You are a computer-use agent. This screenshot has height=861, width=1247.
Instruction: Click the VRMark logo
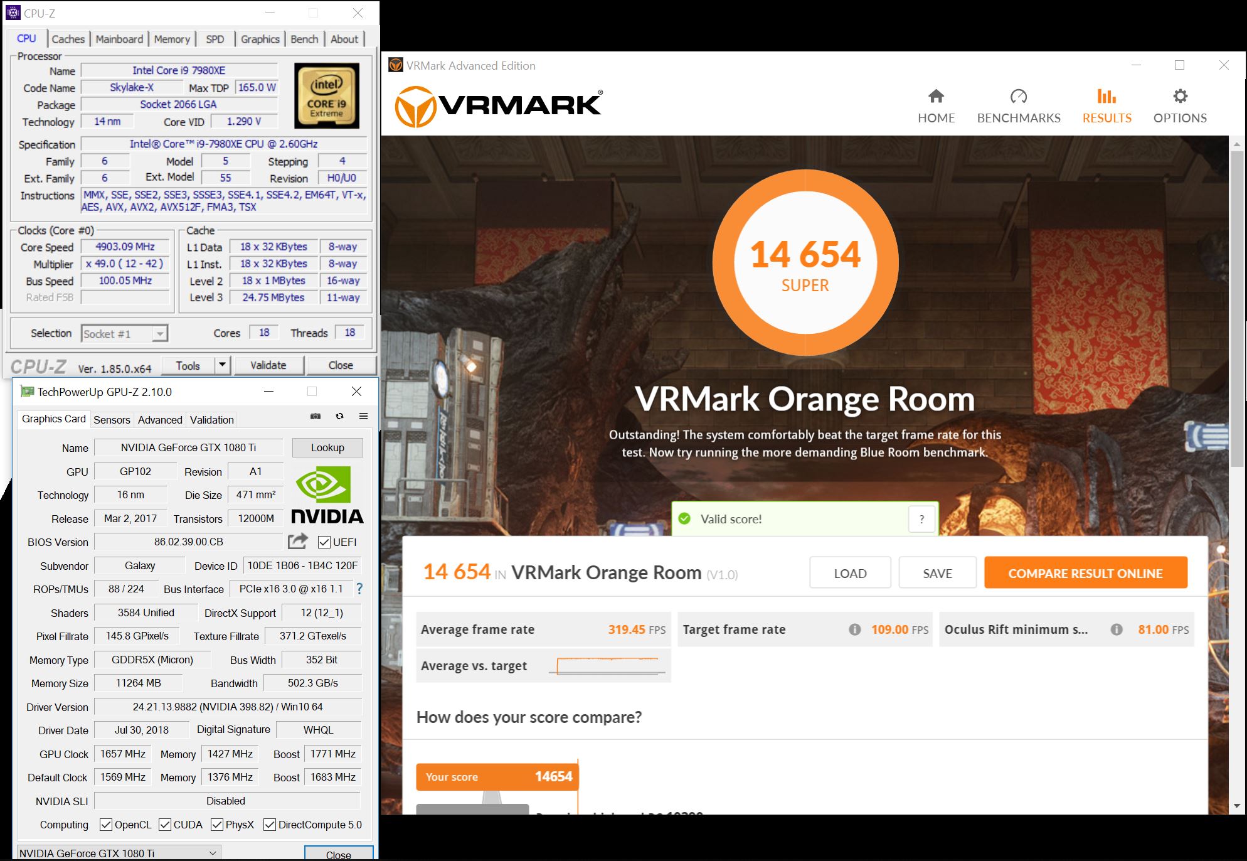coord(499,105)
